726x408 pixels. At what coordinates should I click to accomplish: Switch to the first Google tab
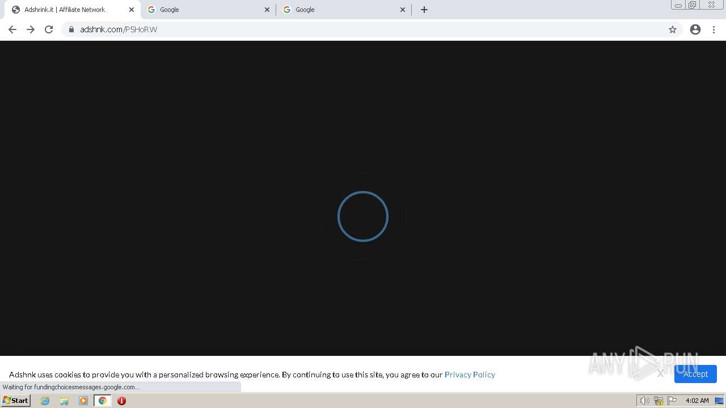209,10
